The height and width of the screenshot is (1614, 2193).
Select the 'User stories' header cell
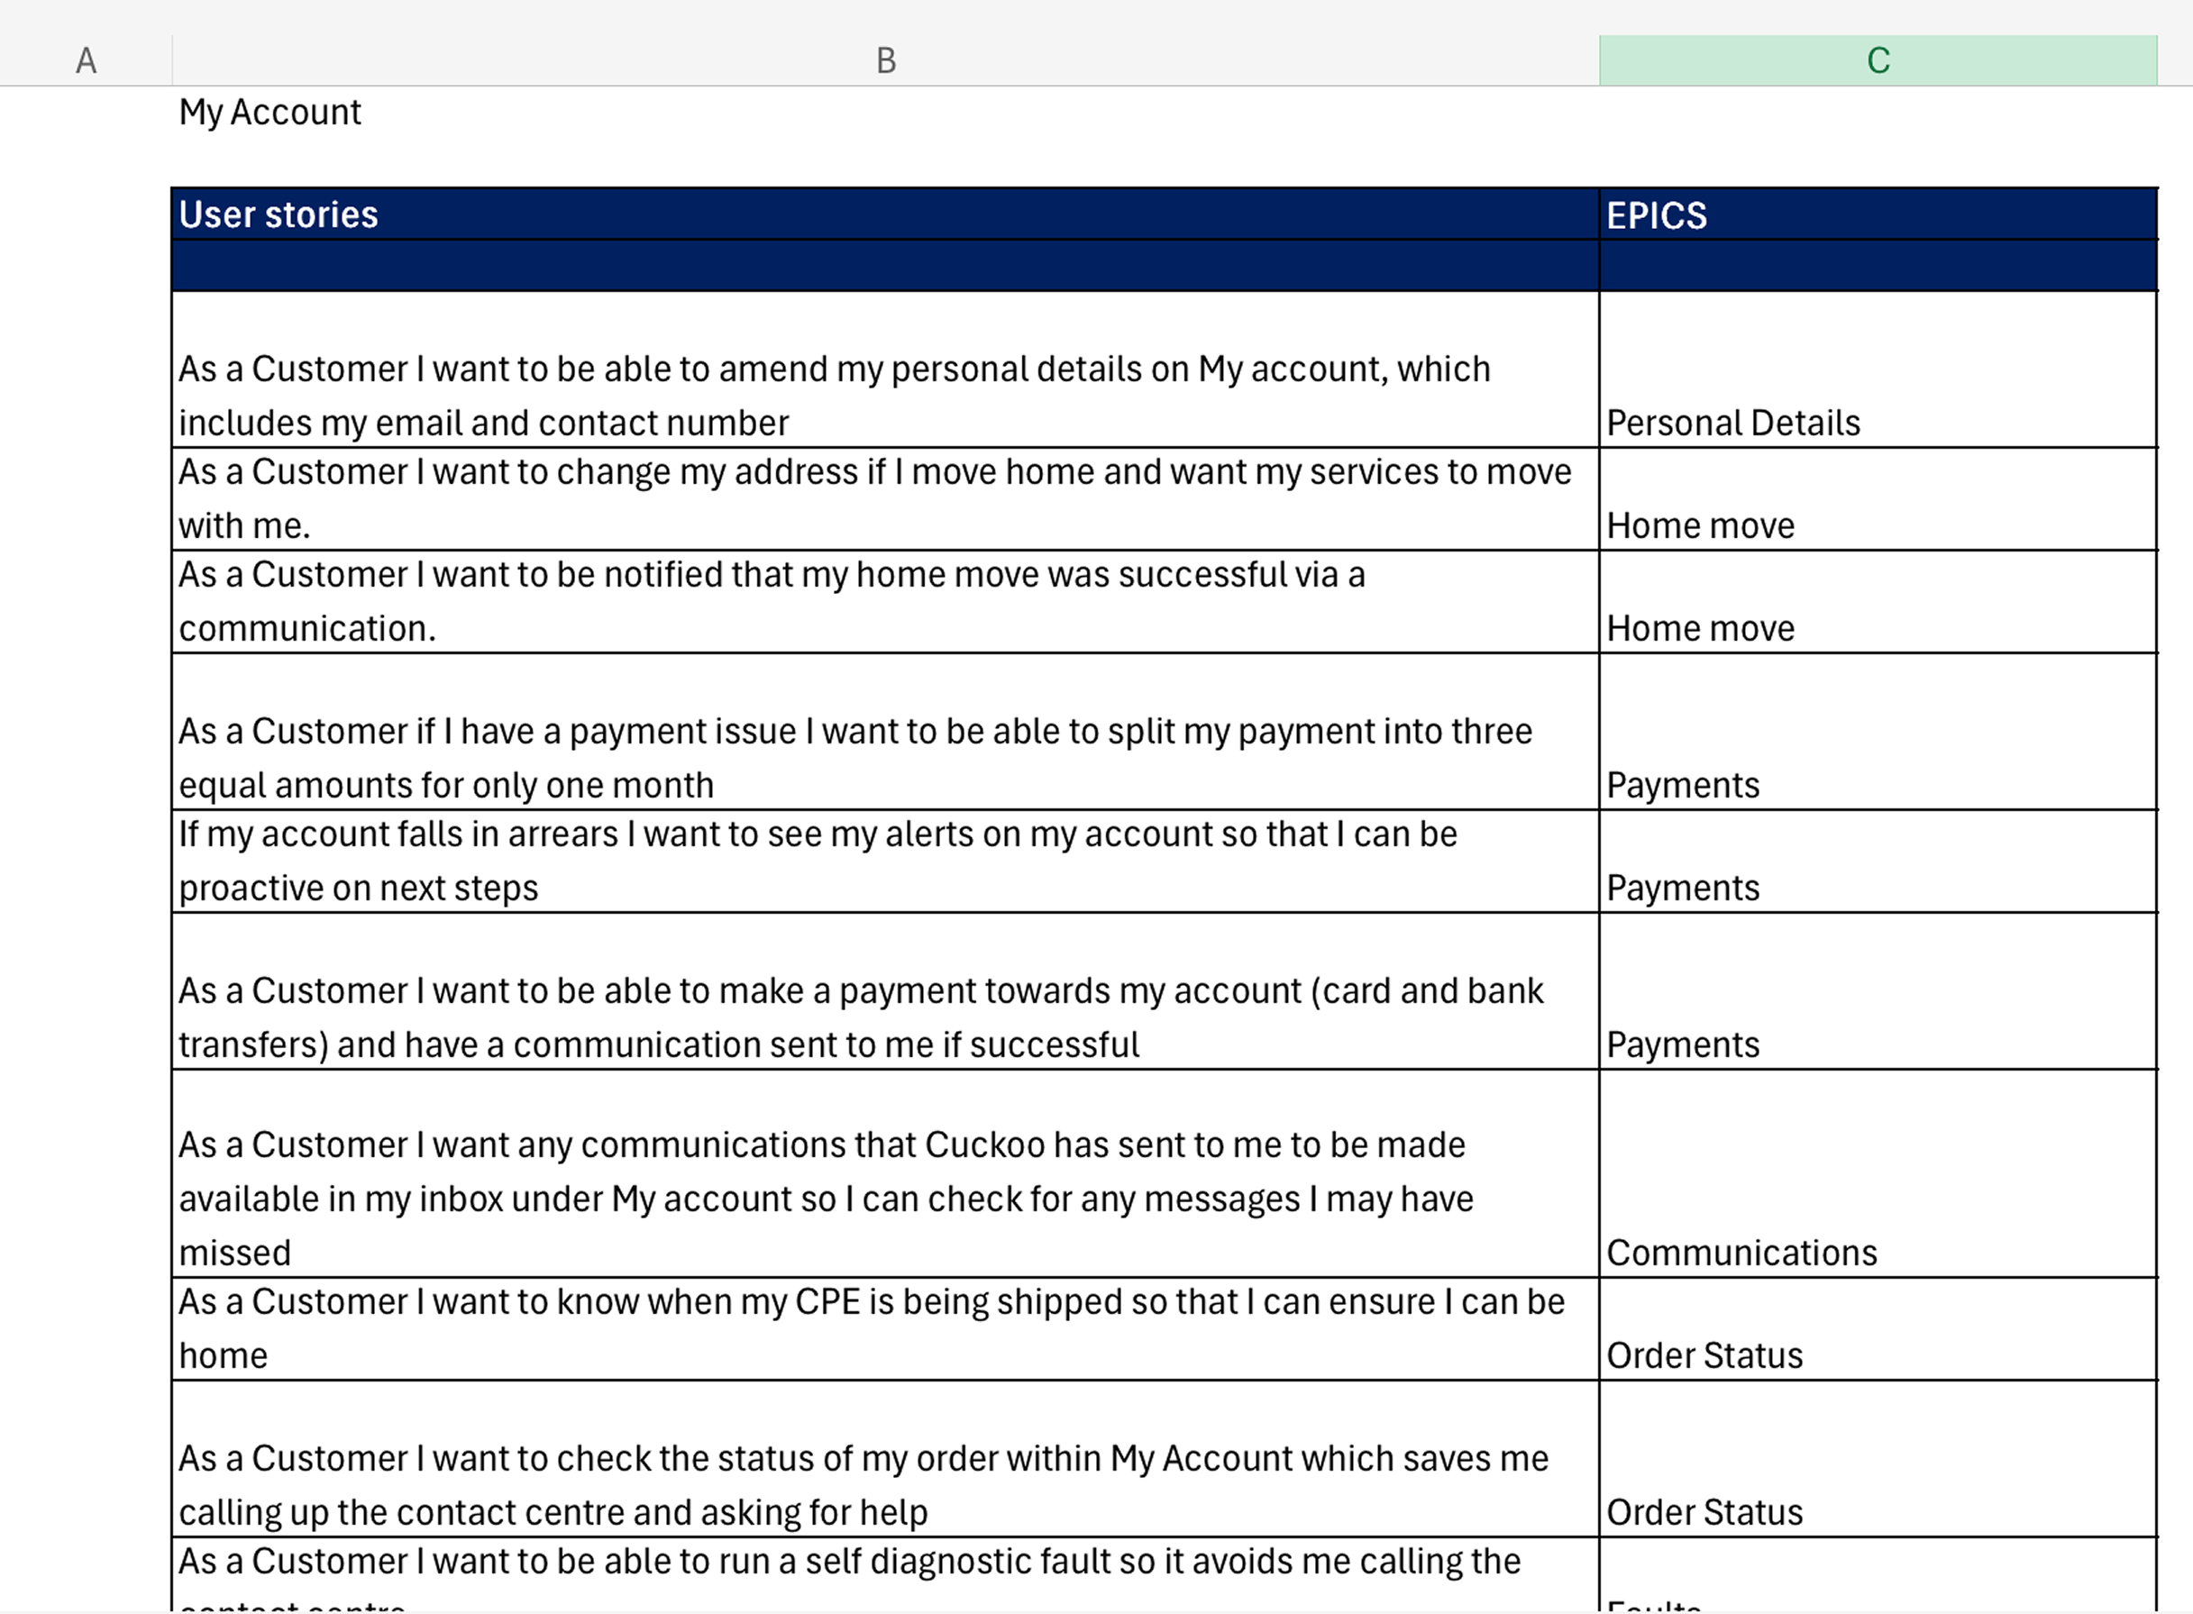pos(279,215)
